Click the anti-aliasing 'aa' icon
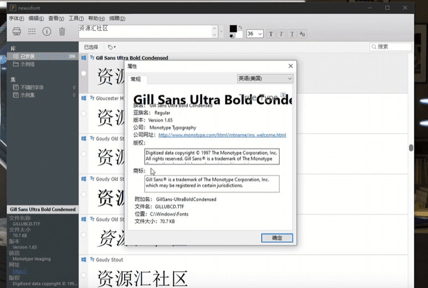The height and width of the screenshot is (288, 428). pyautogui.click(x=303, y=34)
